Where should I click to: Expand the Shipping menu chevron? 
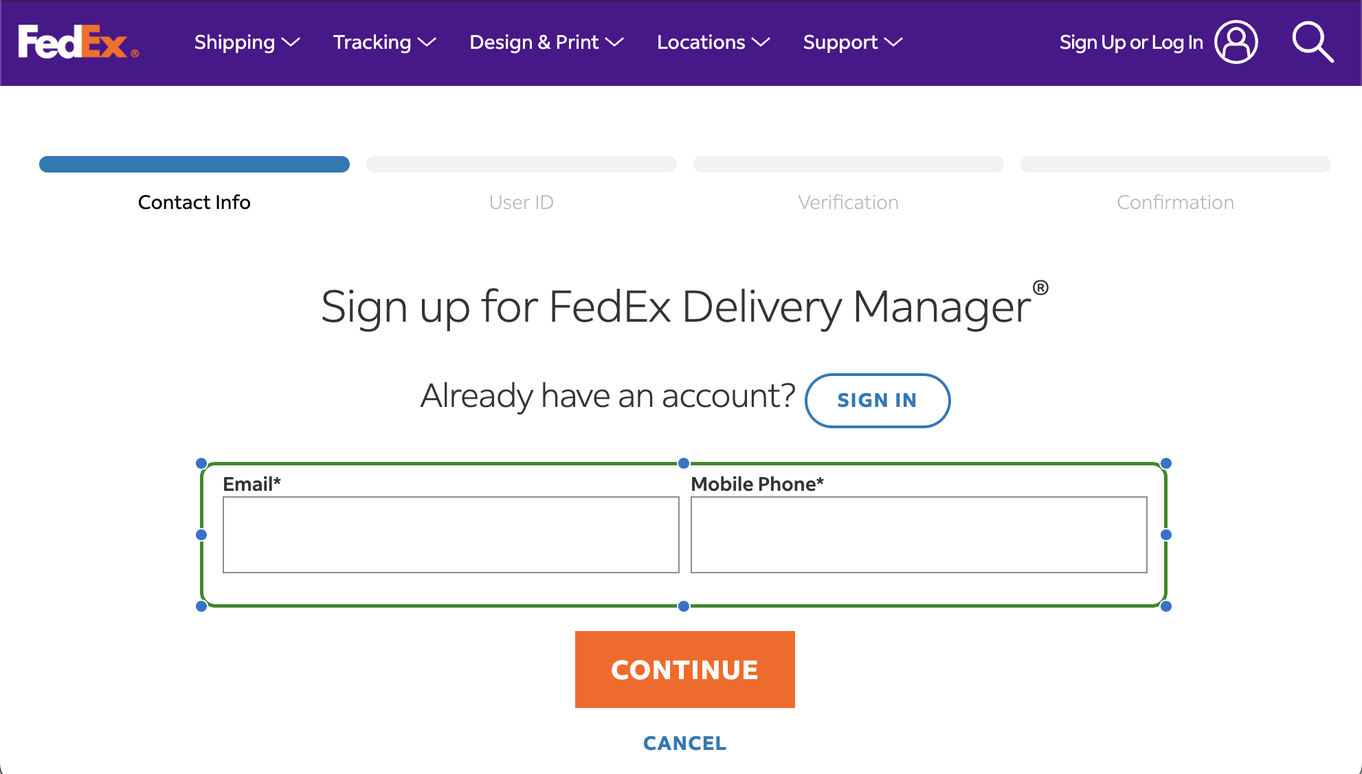click(291, 43)
